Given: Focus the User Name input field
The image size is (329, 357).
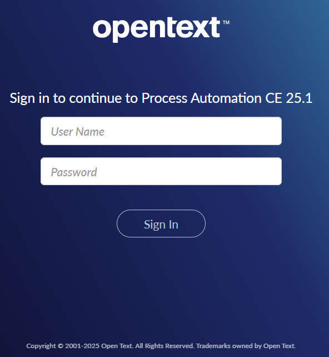Looking at the screenshot, I should (x=161, y=131).
